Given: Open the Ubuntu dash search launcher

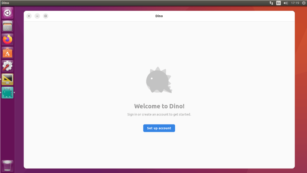Looking at the screenshot, I should tap(7, 13).
